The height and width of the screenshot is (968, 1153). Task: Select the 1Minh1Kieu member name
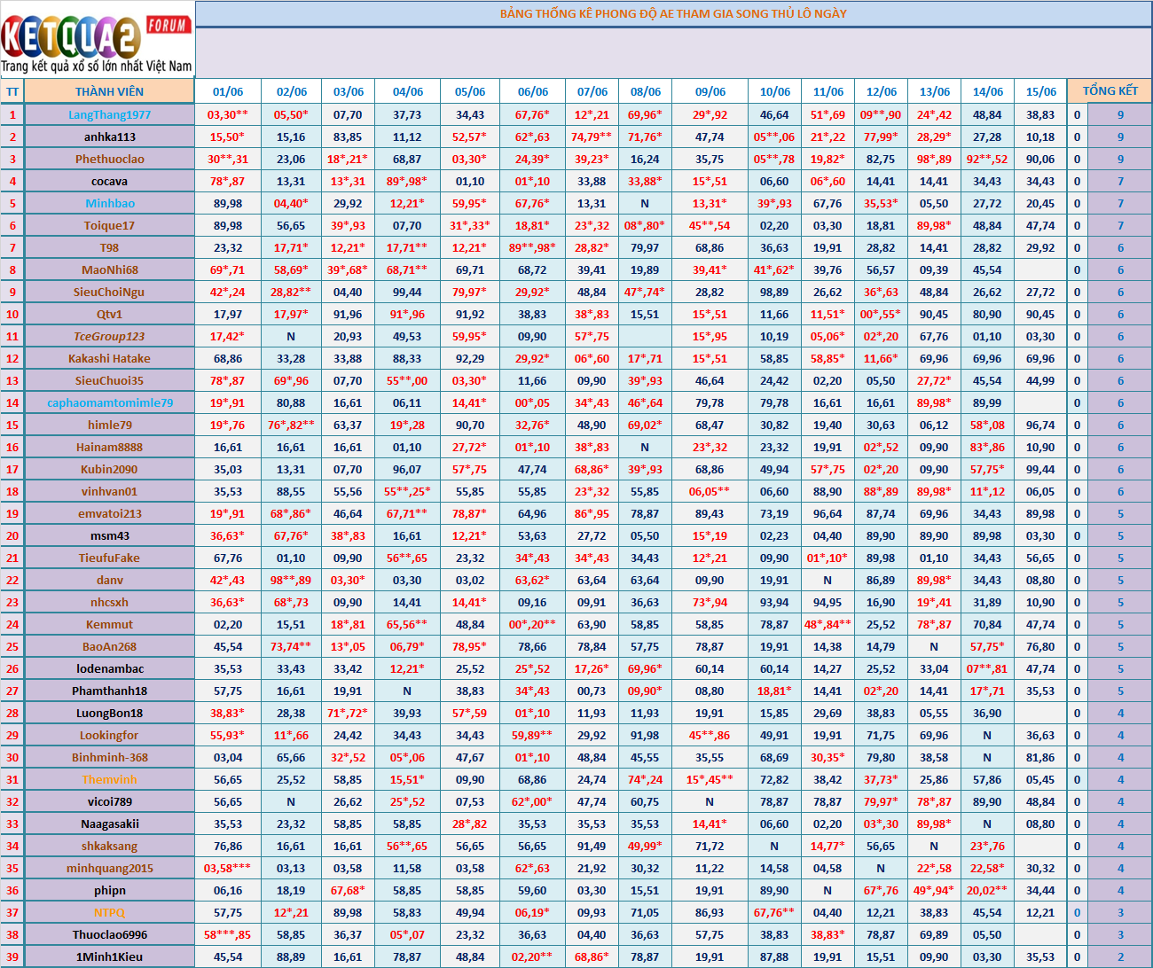pos(109,956)
